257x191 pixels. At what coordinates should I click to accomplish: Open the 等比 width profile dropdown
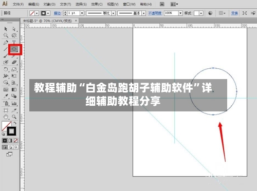[x=113, y=13]
